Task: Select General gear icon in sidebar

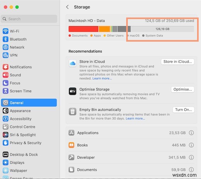Action: coord(5,103)
